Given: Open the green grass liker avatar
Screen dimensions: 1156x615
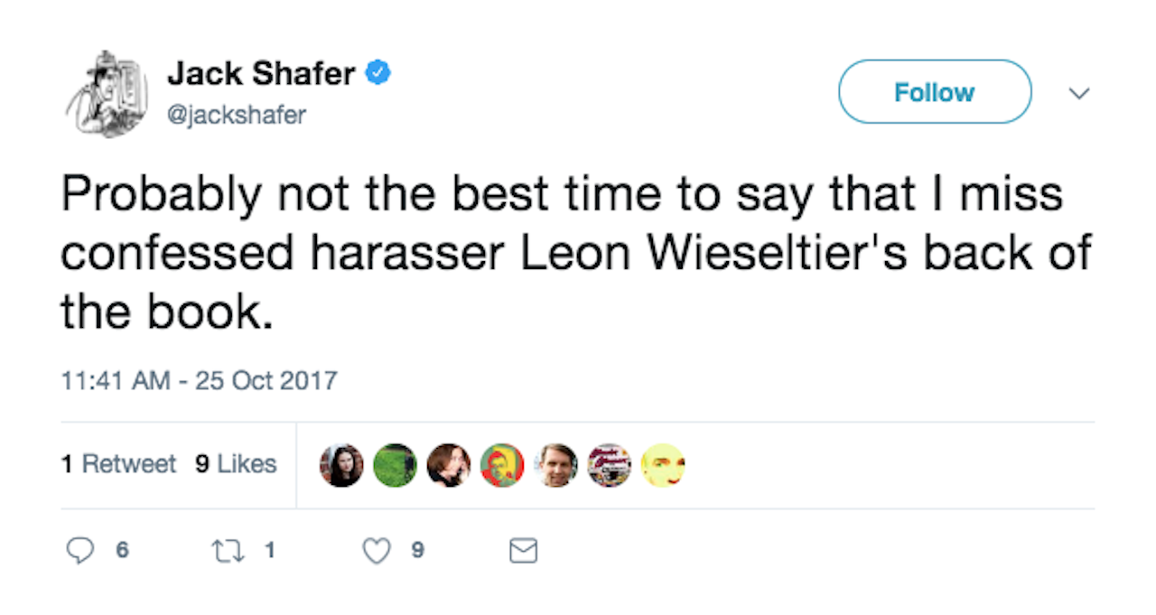Looking at the screenshot, I should [396, 465].
